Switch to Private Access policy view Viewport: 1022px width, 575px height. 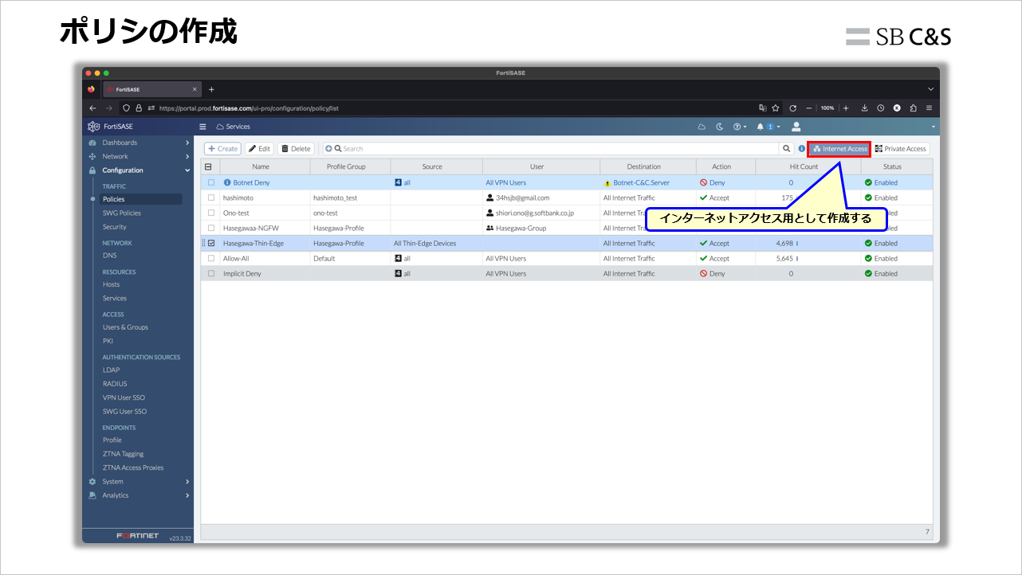click(901, 148)
